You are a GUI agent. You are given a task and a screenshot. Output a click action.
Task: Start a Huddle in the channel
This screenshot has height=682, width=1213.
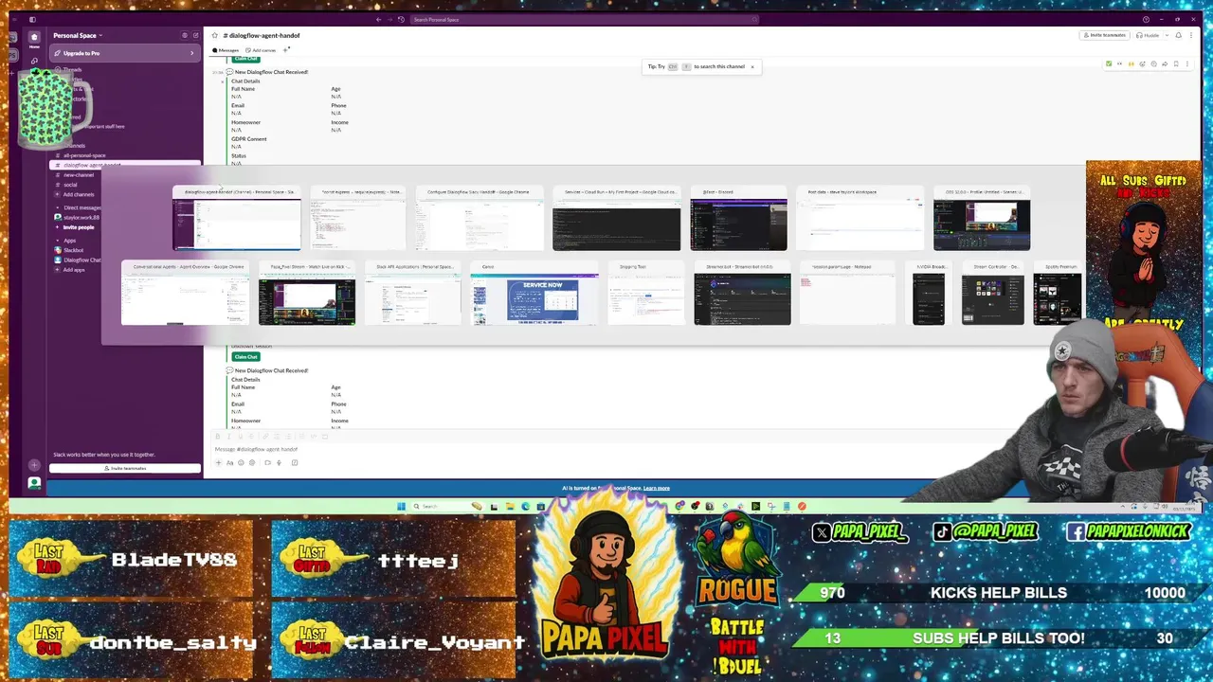[x=1148, y=35]
